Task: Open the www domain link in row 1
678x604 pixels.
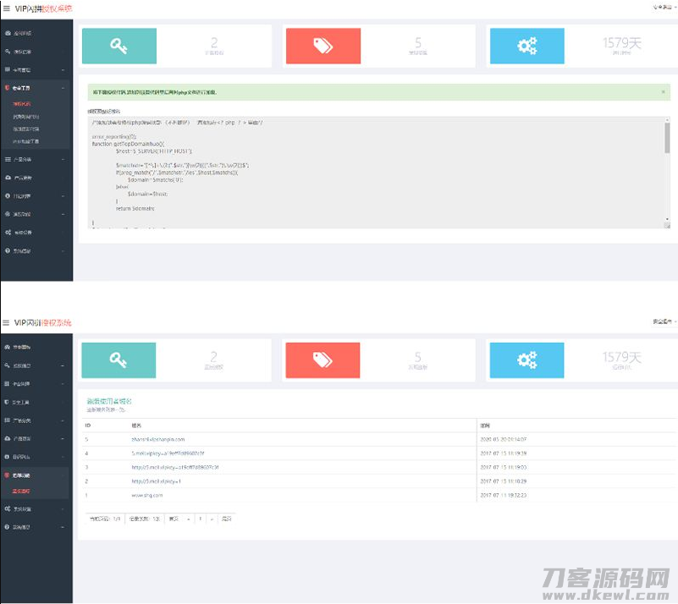Action: point(146,495)
